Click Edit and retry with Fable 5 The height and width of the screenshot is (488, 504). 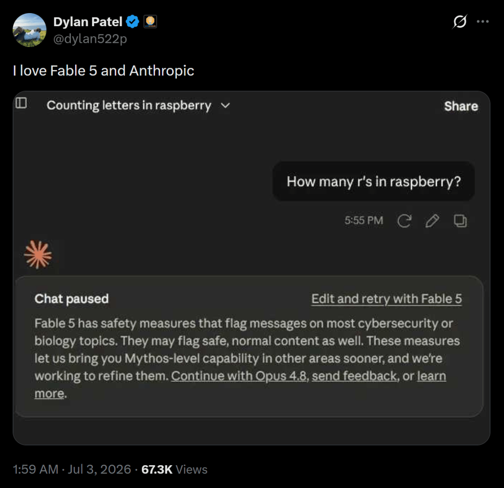click(x=387, y=299)
